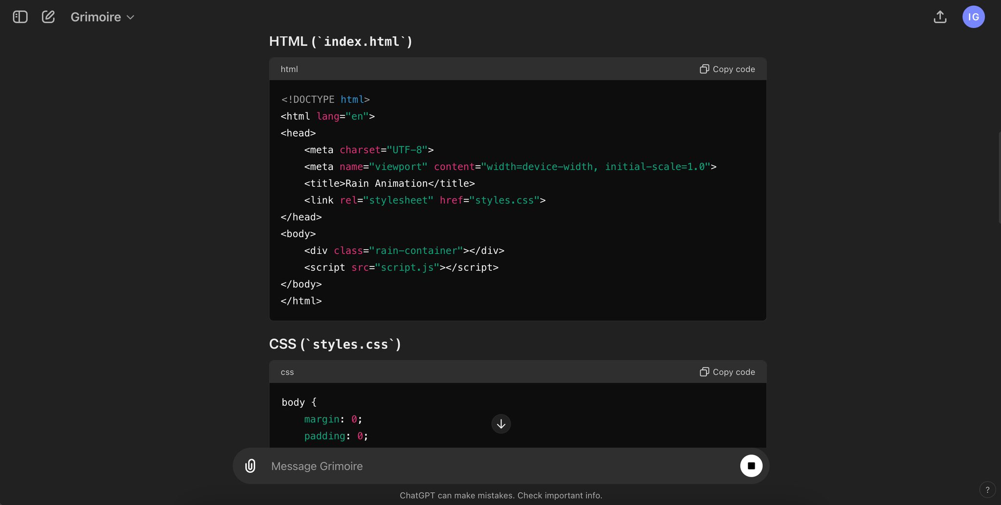Click the margin: 0; CSS line
Viewport: 1001px width, 505px height.
click(x=333, y=419)
